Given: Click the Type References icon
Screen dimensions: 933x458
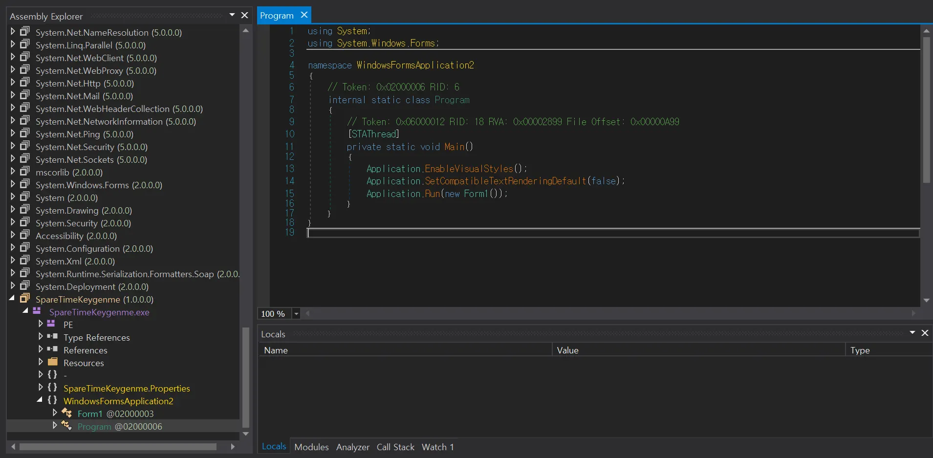Looking at the screenshot, I should coord(52,337).
